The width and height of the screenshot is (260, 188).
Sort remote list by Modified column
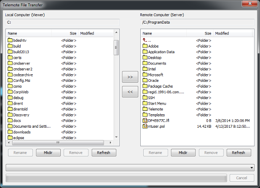[233, 33]
